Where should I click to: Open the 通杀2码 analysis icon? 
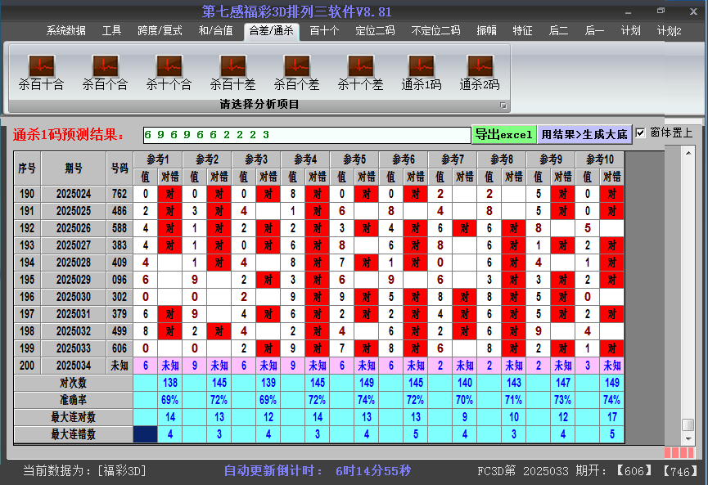tap(480, 72)
